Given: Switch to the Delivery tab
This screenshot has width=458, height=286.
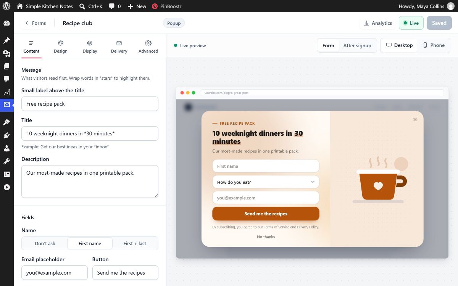Looking at the screenshot, I should coord(119,47).
